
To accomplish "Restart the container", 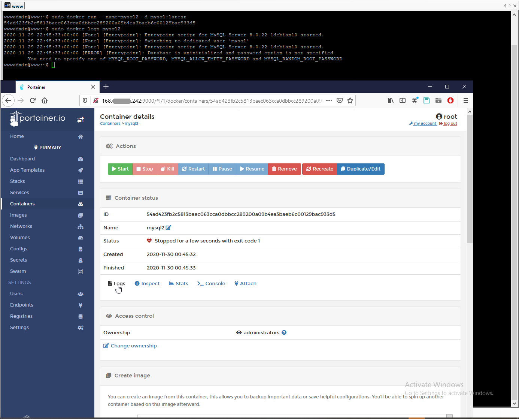I will [x=193, y=169].
